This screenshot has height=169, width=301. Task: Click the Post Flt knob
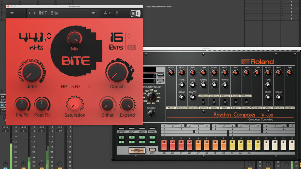pyautogui.click(x=42, y=105)
